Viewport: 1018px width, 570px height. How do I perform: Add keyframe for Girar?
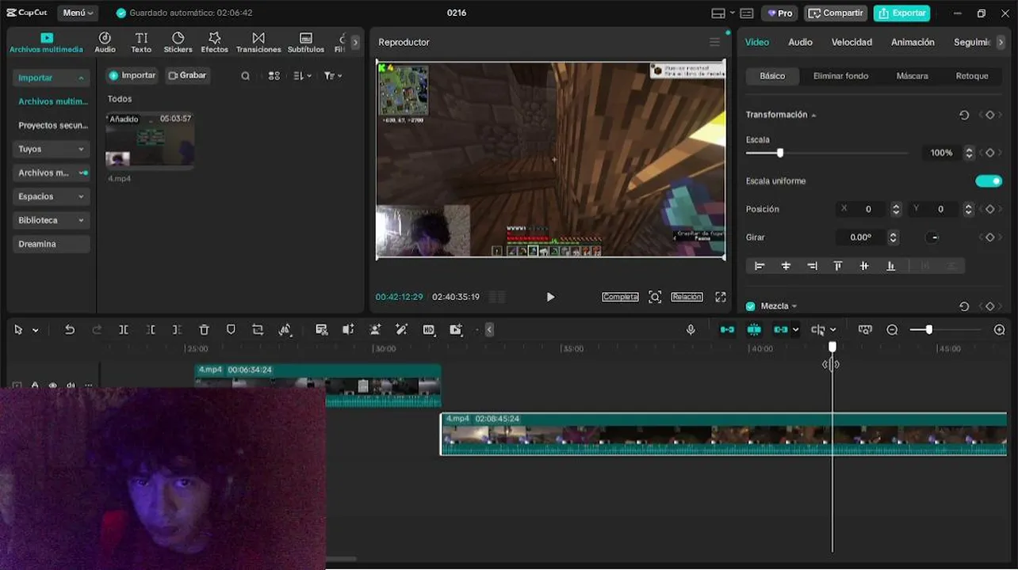pos(989,237)
